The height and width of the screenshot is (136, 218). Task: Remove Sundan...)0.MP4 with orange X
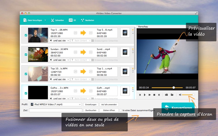pos(133,49)
